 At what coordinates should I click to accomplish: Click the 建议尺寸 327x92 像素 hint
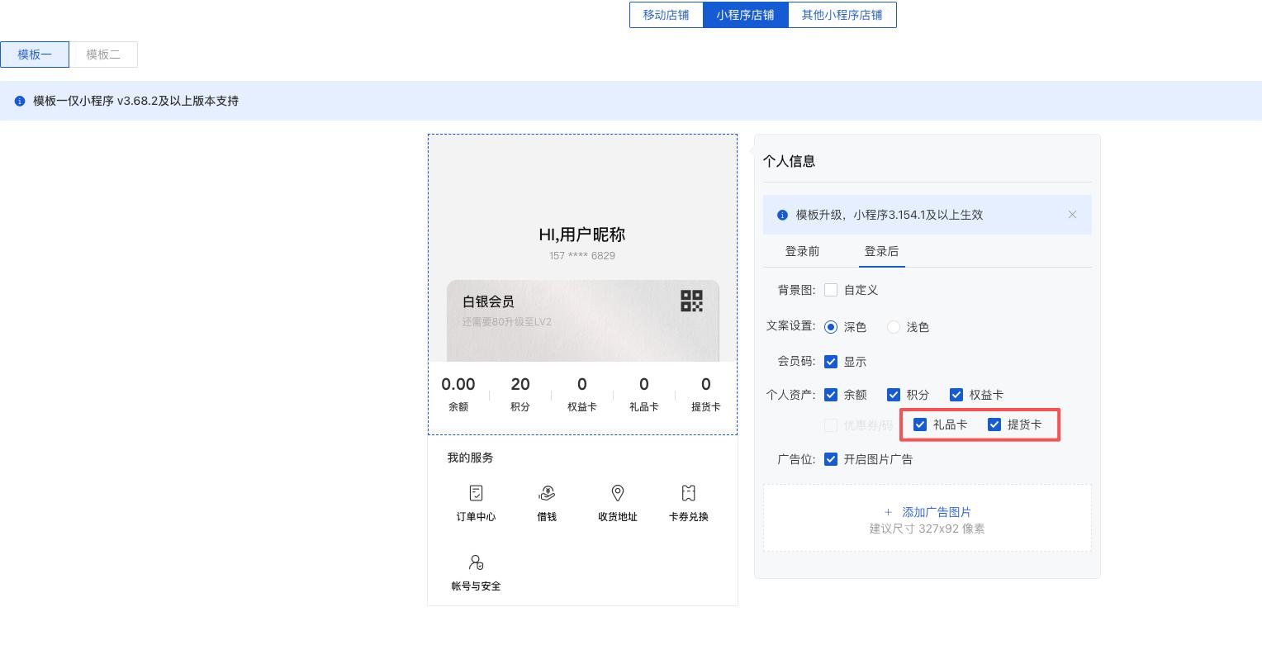(927, 529)
